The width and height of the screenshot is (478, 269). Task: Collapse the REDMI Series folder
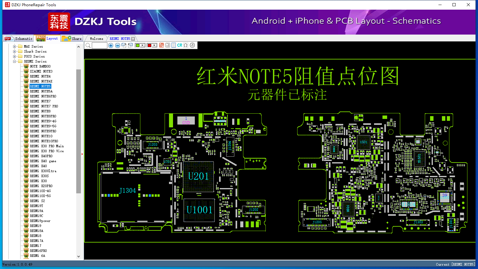coord(14,61)
